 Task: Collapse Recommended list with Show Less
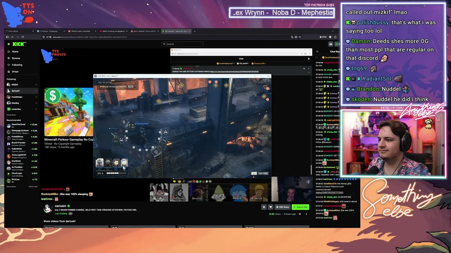(x=33, y=187)
